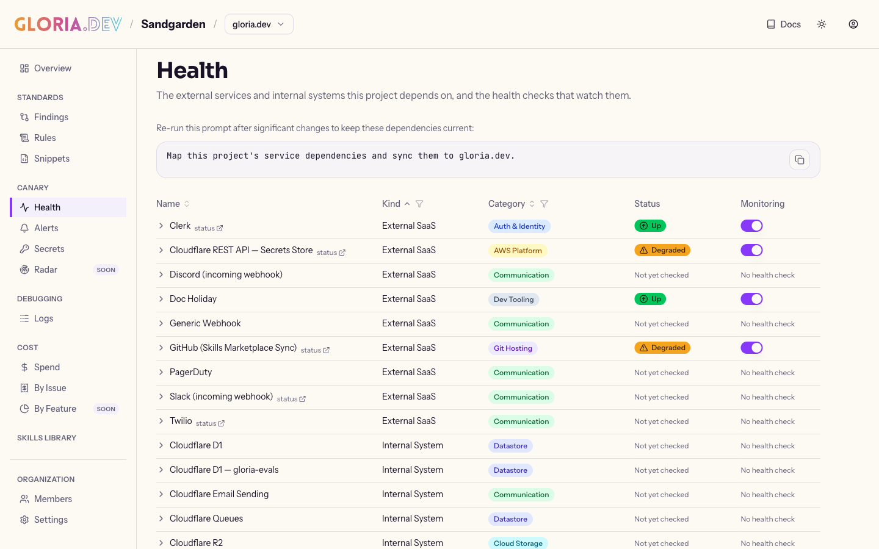Toggle the light/dark theme sun icon

point(822,24)
